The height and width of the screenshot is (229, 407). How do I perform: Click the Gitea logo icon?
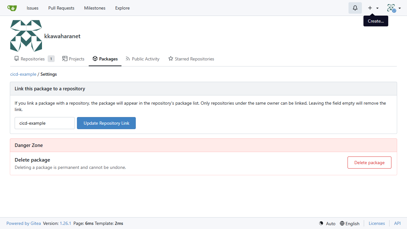coord(12,8)
